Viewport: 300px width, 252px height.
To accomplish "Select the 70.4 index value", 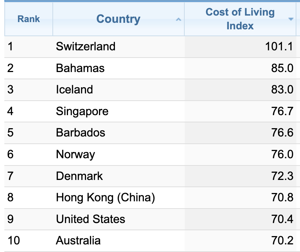I will coord(282,219).
